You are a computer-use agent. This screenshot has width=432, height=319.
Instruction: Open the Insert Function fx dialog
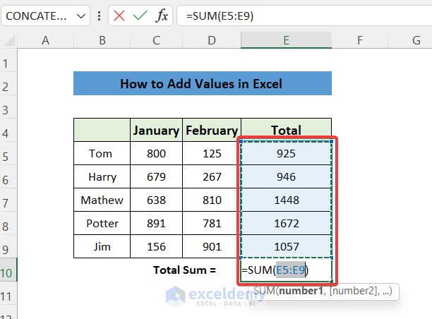(x=162, y=15)
